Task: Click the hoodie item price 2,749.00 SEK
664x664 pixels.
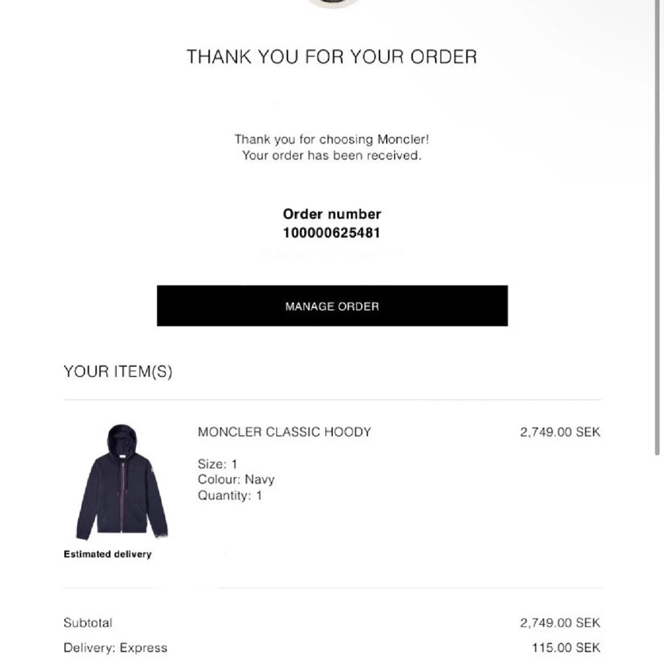Action: (x=560, y=432)
